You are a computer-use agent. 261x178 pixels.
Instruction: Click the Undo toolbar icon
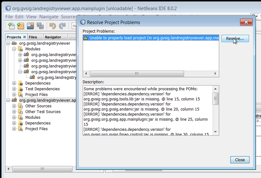53,26
